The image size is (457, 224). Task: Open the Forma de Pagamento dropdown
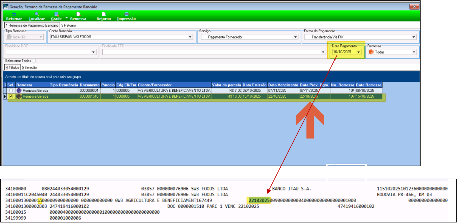[x=414, y=37]
